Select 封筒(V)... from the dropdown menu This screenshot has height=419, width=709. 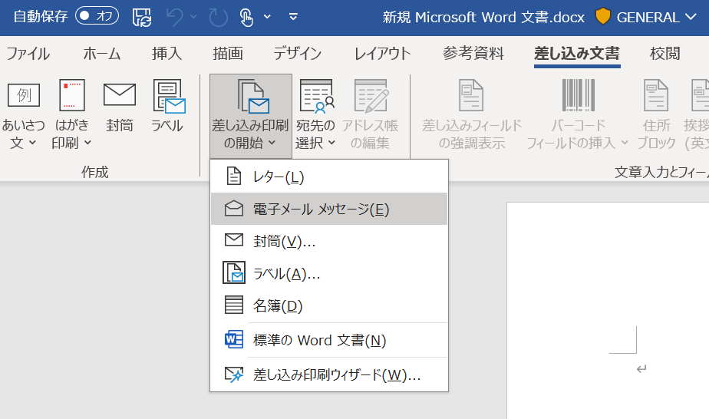[329, 241]
